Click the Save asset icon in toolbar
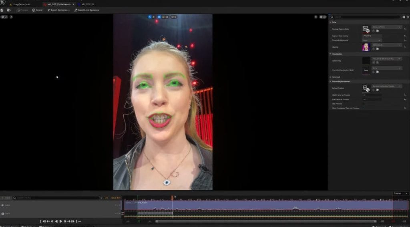The image size is (410, 227). point(3,10)
